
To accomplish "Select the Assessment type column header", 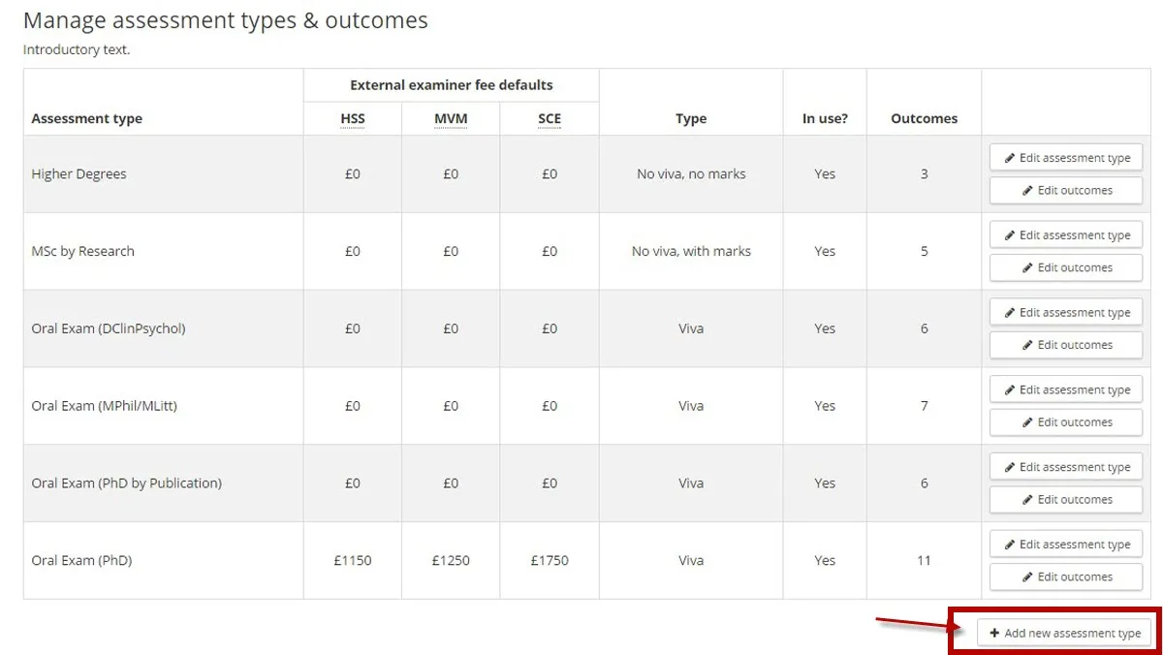I will point(86,118).
